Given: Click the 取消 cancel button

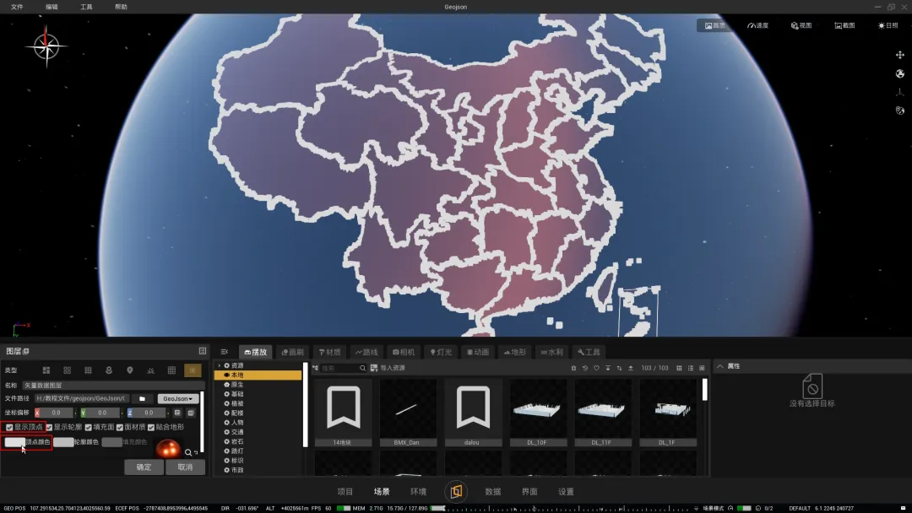Looking at the screenshot, I should pyautogui.click(x=185, y=467).
